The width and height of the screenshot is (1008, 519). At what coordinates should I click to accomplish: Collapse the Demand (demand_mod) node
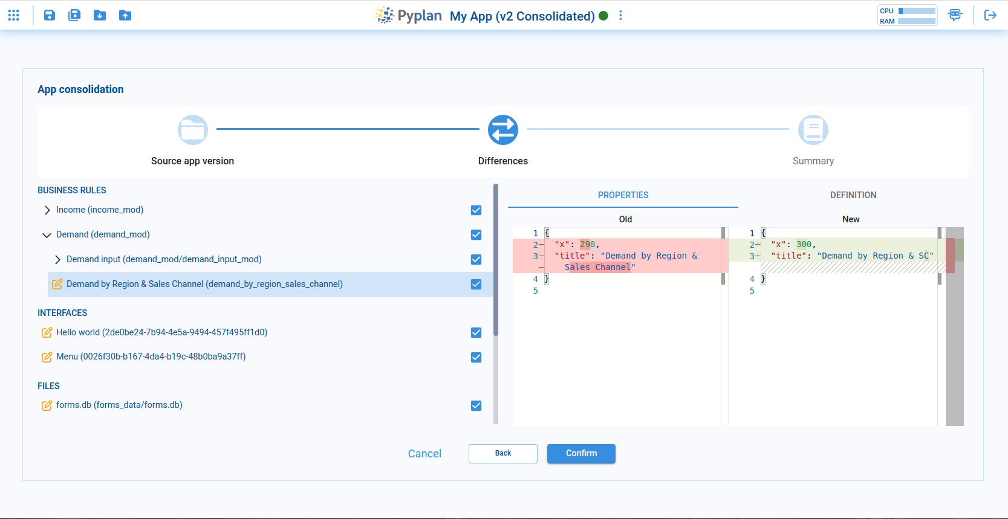47,235
